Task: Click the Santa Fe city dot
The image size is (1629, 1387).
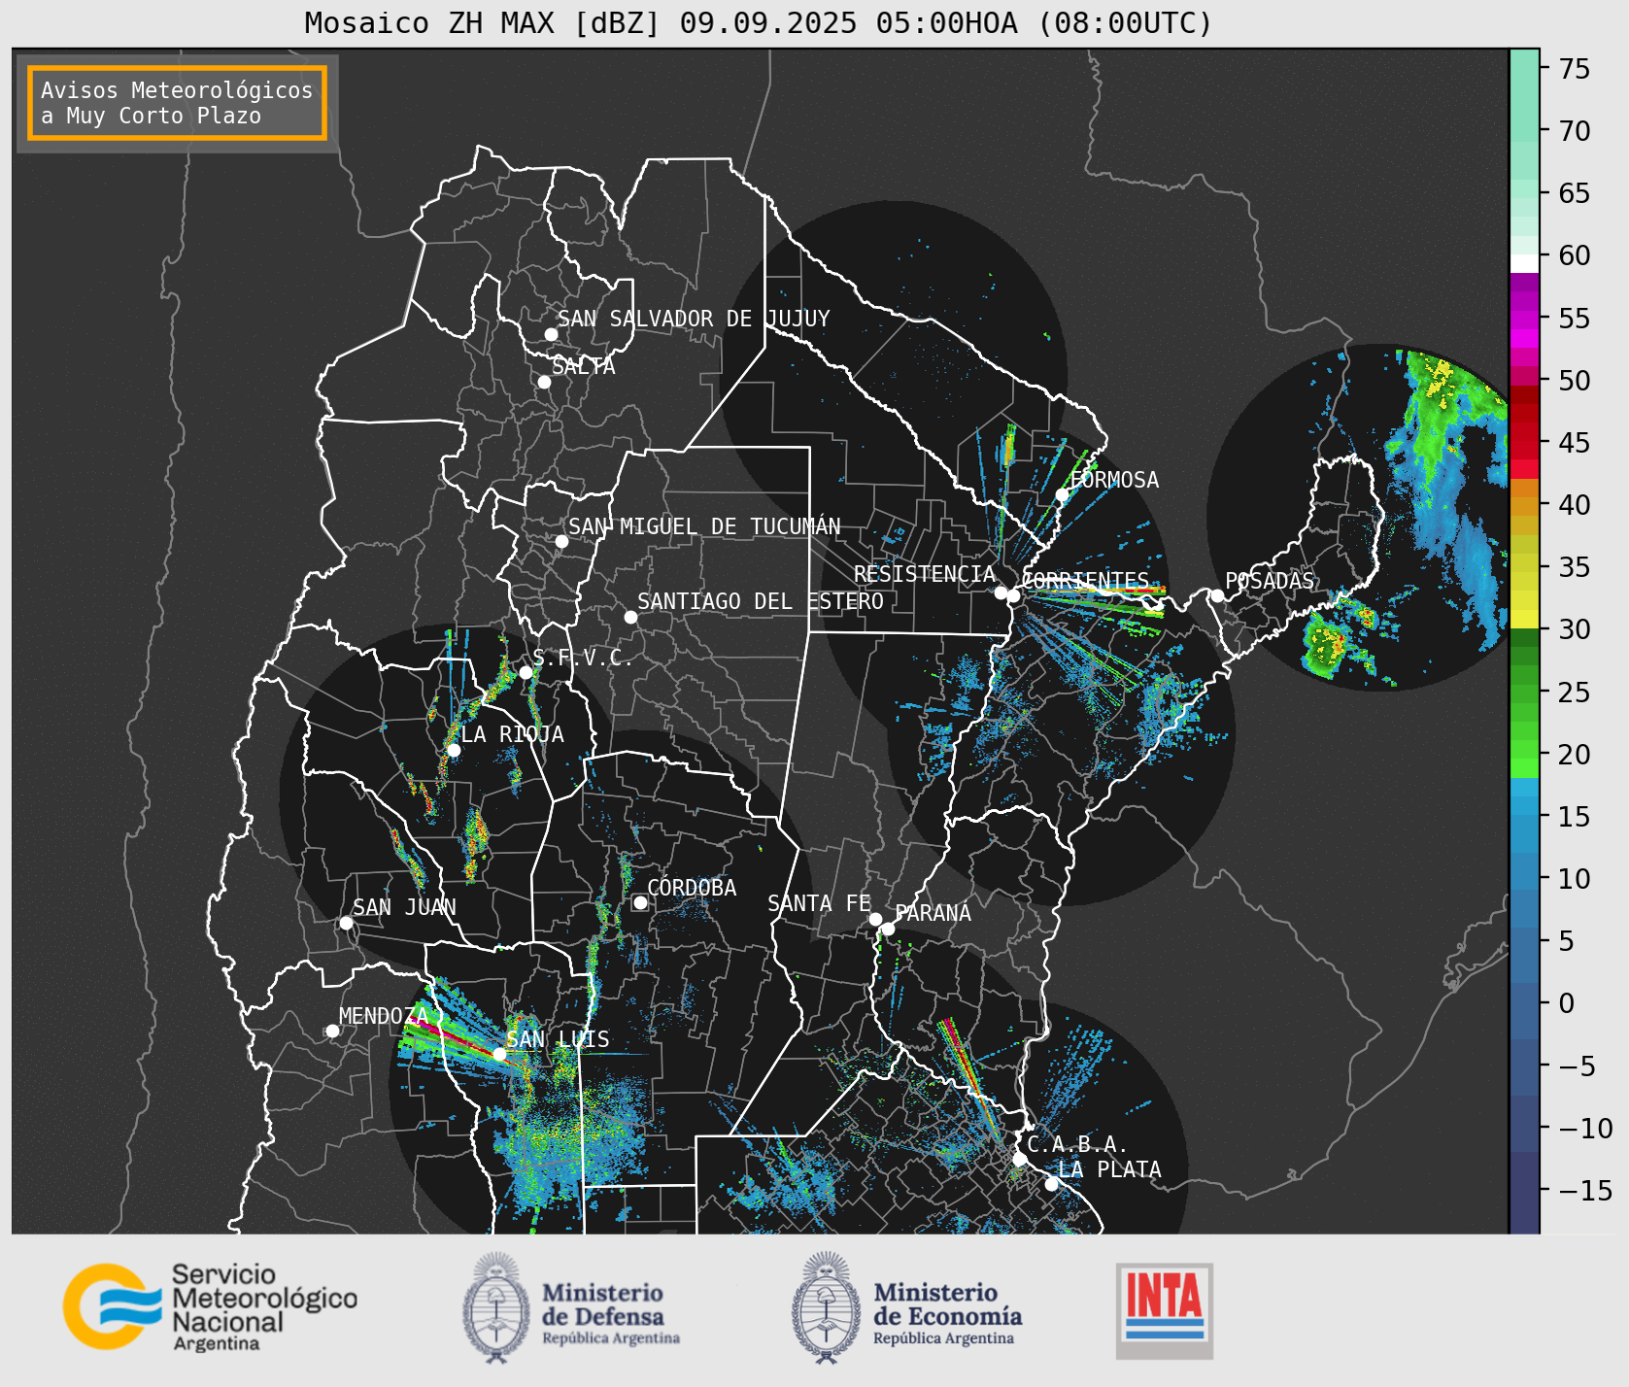Action: coord(875,919)
